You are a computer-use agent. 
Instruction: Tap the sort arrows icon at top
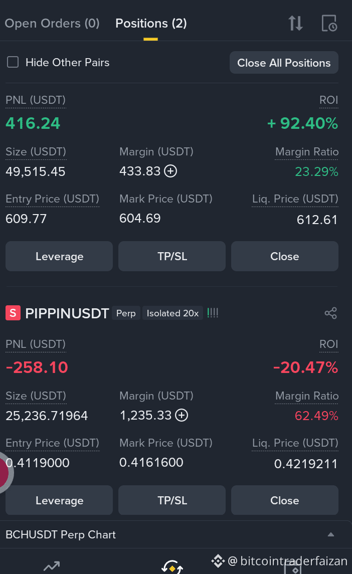point(296,23)
